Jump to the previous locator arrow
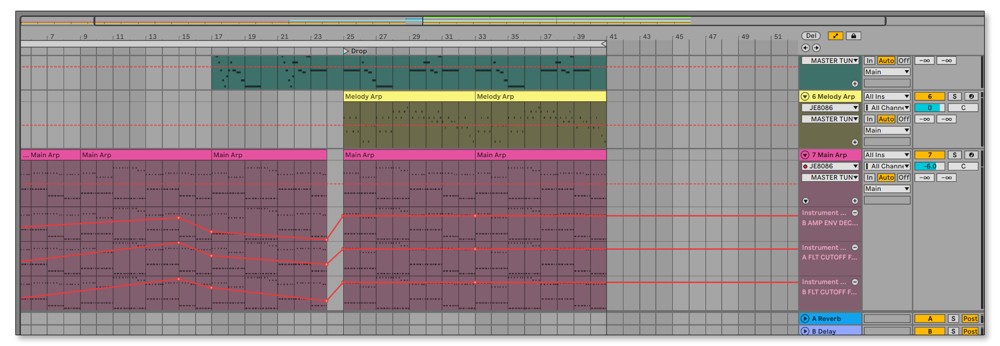 [805, 48]
